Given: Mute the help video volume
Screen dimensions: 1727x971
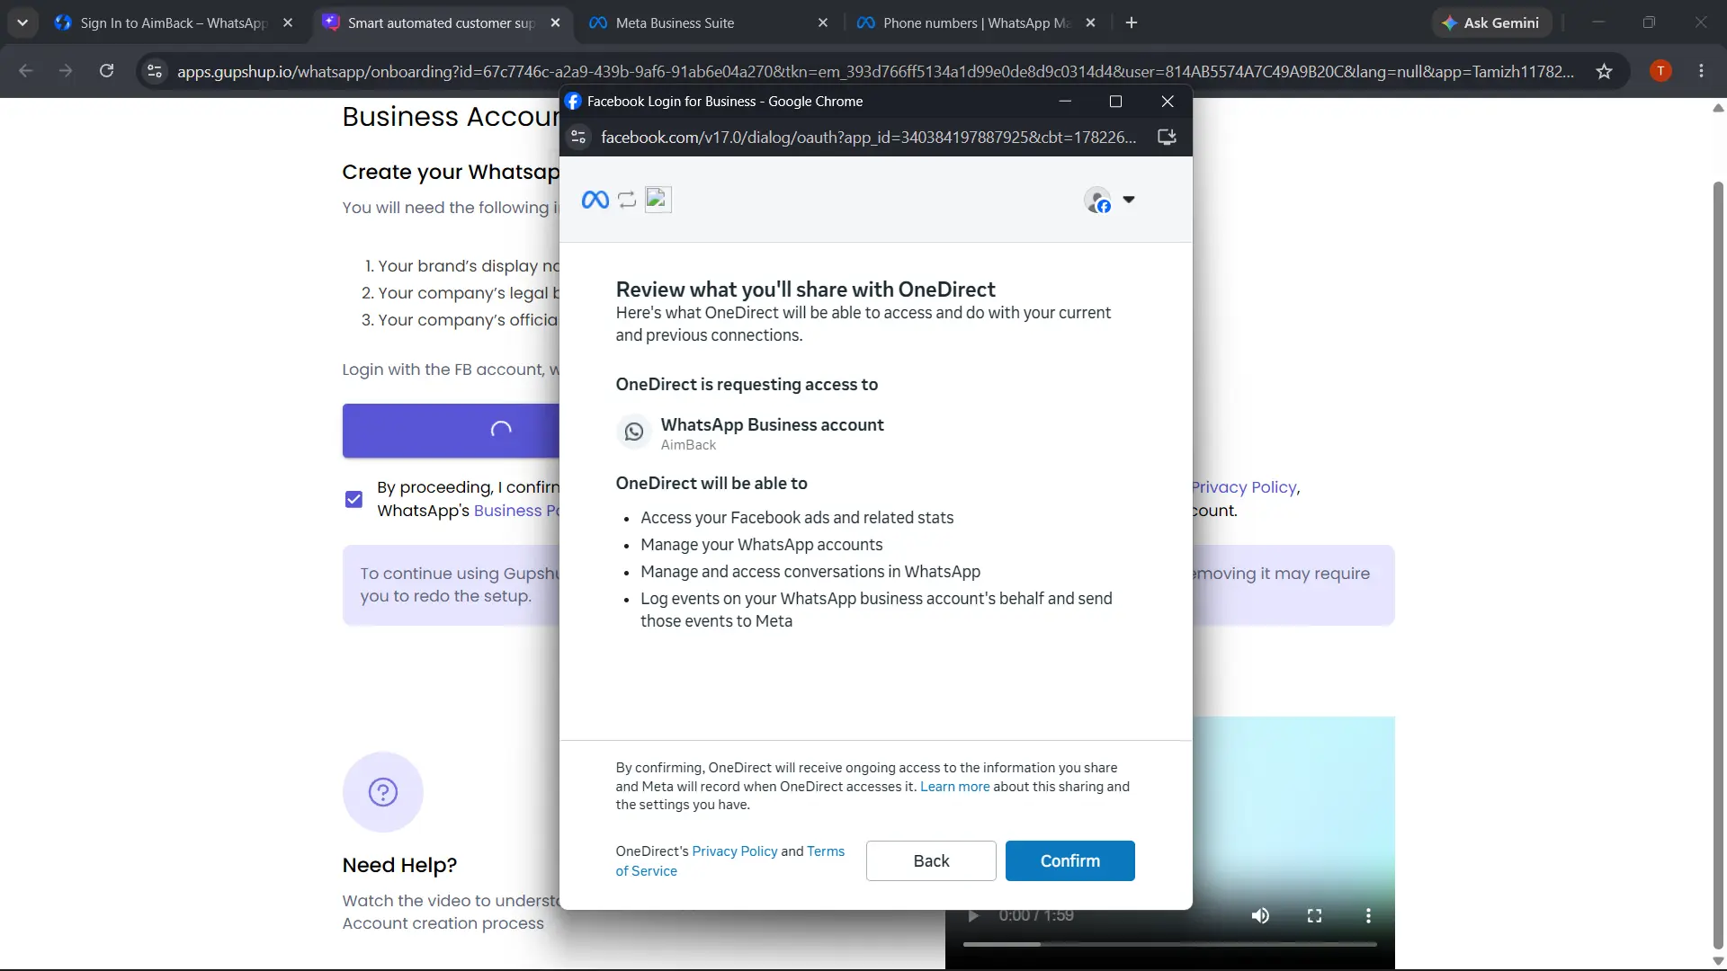Looking at the screenshot, I should tap(1260, 916).
